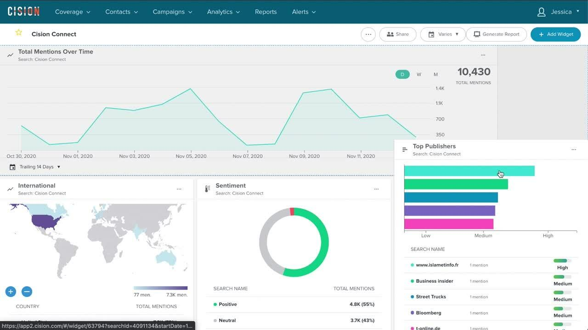Switch chart to weekly view (W)
The width and height of the screenshot is (588, 330).
[419, 74]
